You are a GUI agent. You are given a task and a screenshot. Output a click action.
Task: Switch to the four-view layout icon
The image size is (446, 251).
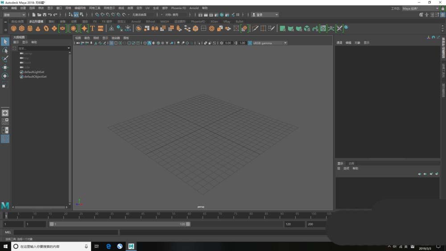(5, 121)
